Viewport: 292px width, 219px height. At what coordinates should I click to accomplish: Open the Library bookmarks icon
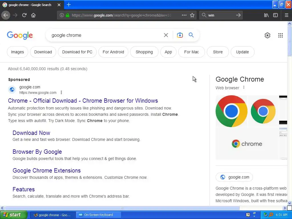tap(266, 15)
